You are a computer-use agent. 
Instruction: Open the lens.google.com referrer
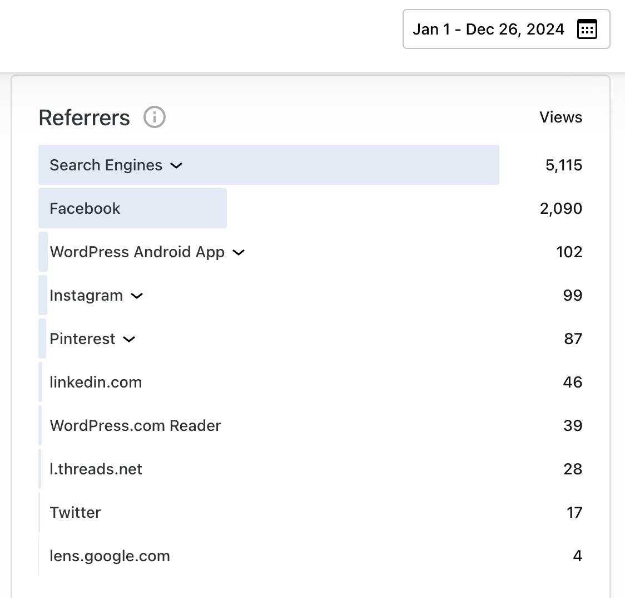point(110,556)
